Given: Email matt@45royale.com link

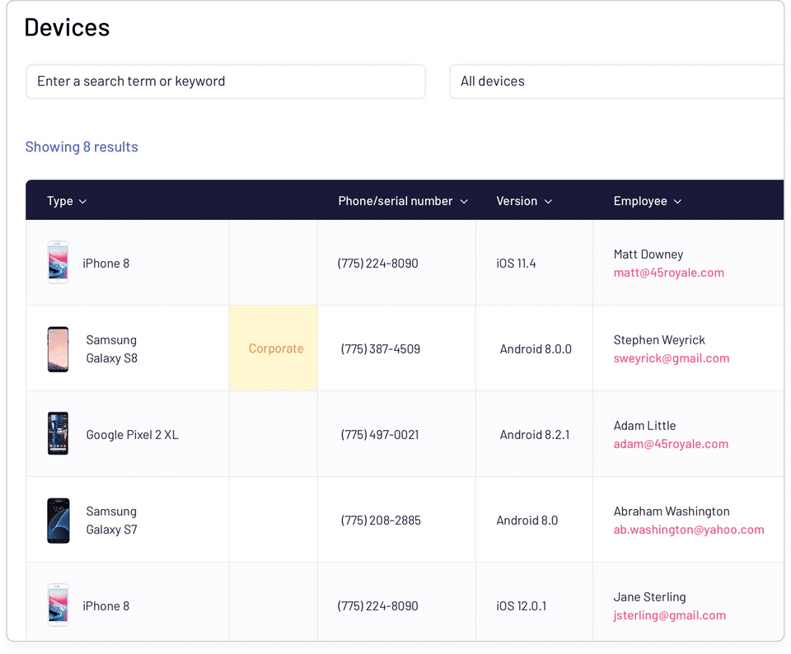Looking at the screenshot, I should click(x=668, y=273).
